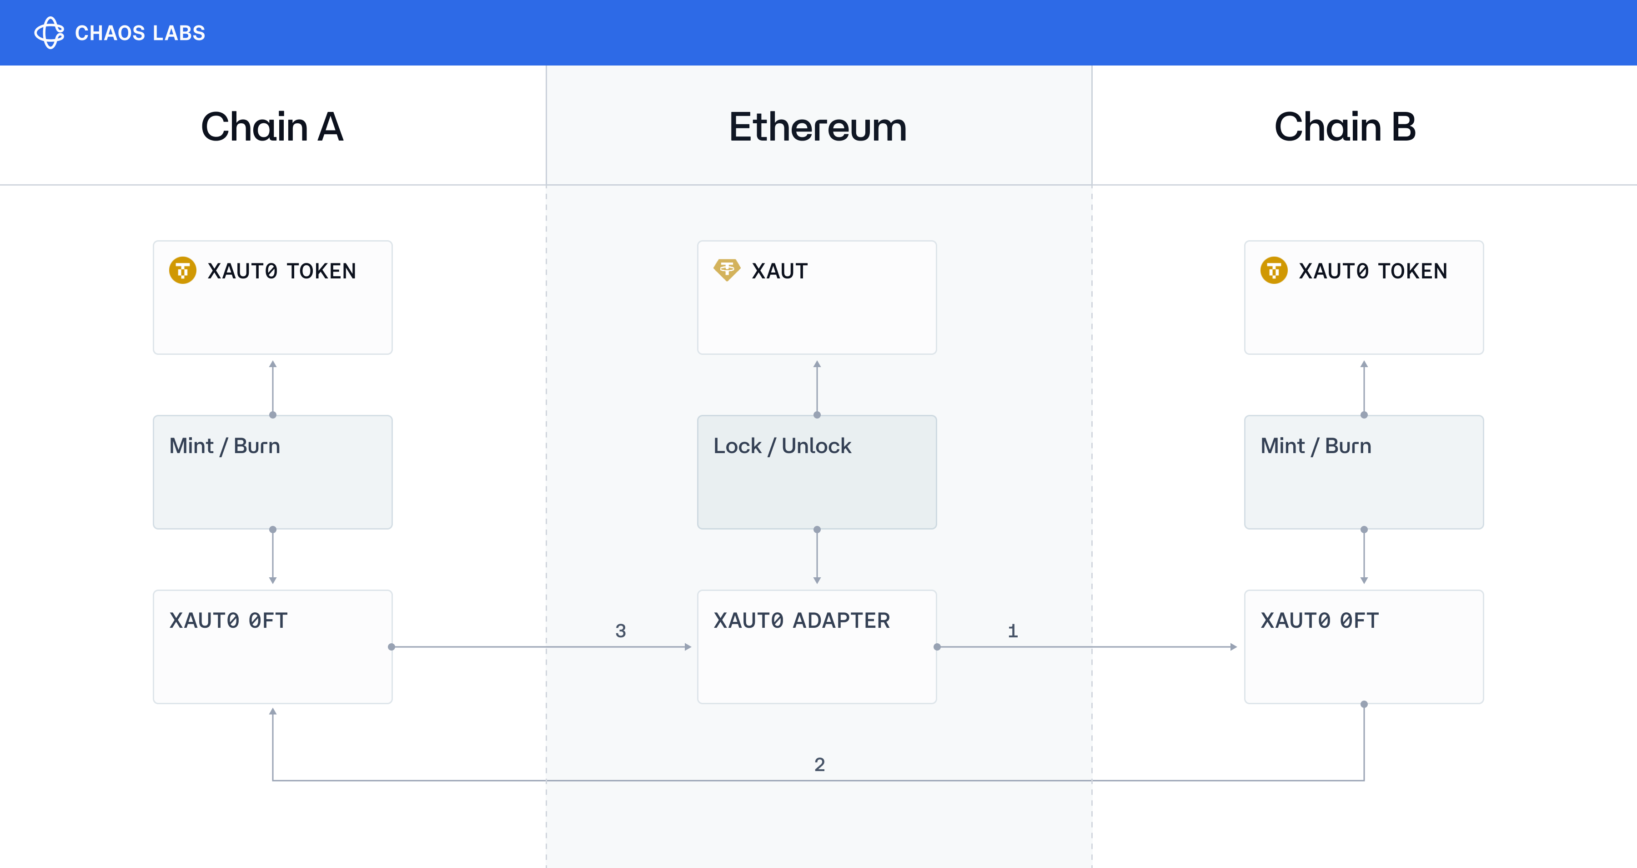Click the arrow label number 2
The image size is (1637, 868).
pos(819,764)
